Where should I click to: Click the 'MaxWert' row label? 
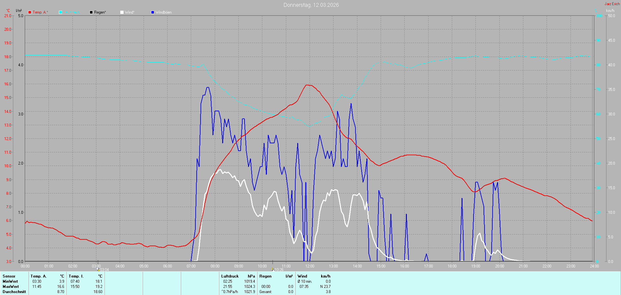tap(11, 287)
